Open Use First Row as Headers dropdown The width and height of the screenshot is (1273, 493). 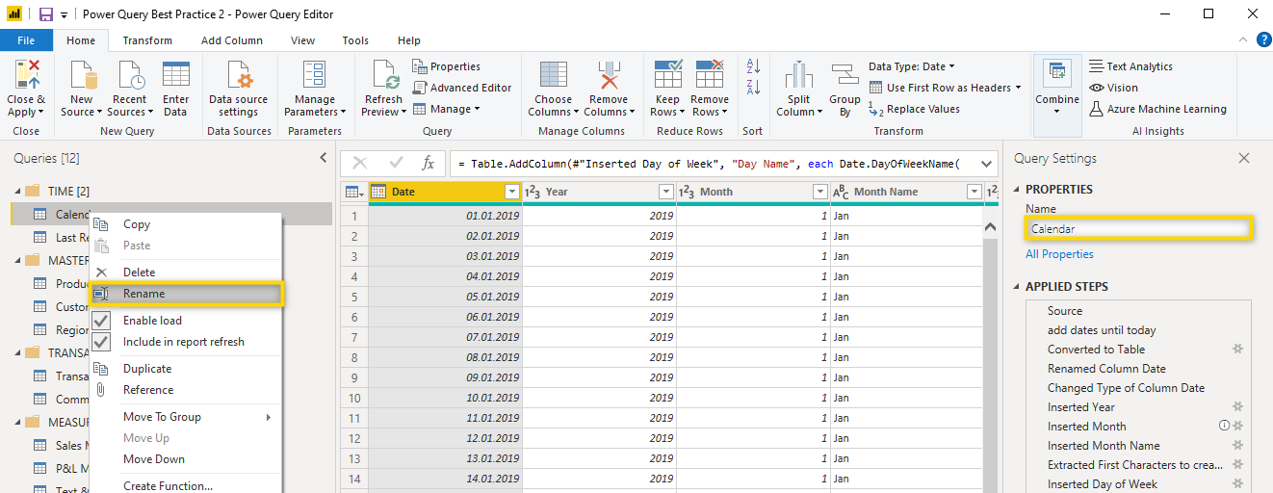[x=945, y=88]
